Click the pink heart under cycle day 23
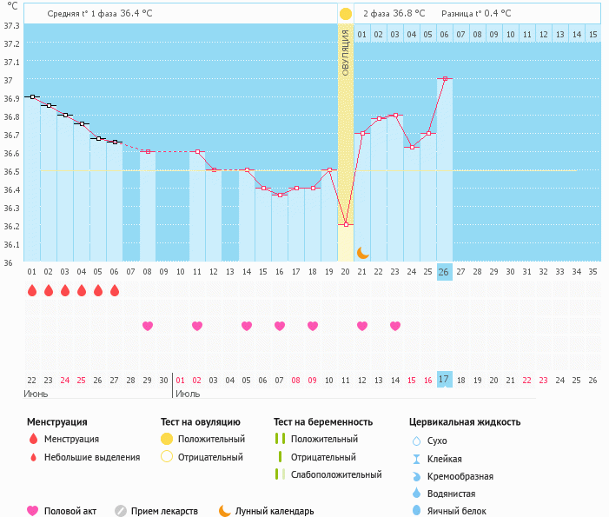The height and width of the screenshot is (517, 609). coord(395,326)
